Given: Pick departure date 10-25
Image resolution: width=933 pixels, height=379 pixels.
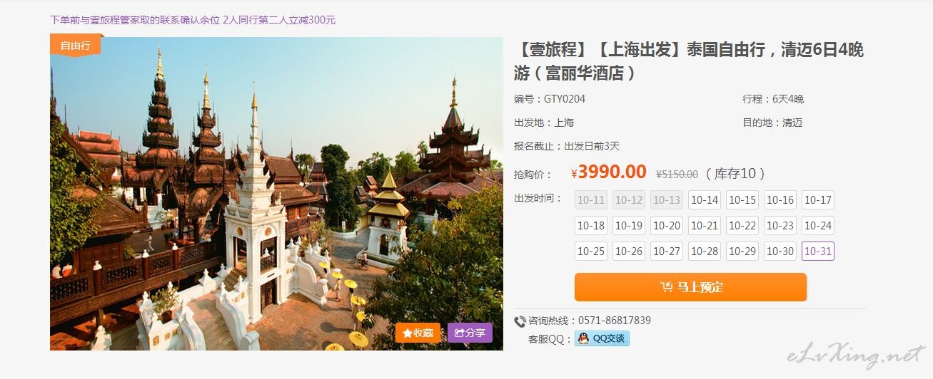Looking at the screenshot, I should (591, 251).
